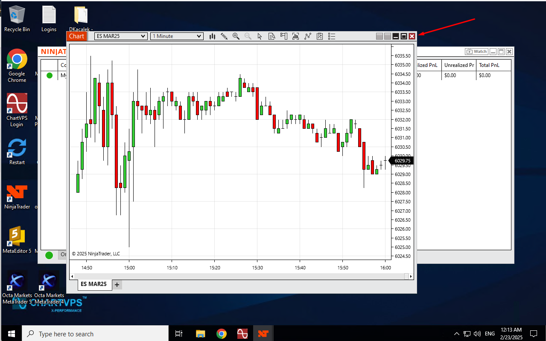Open the Chart Trader icon
Image resolution: width=546 pixels, height=341 pixels.
[283, 36]
